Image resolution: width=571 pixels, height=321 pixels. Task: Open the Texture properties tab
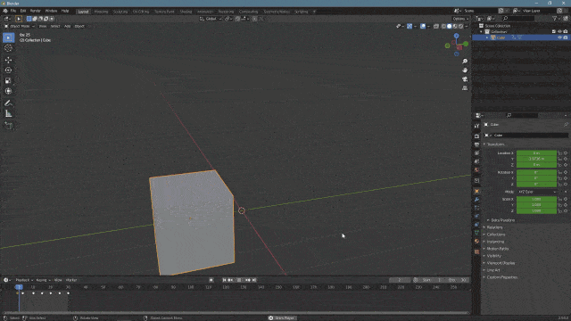click(476, 251)
